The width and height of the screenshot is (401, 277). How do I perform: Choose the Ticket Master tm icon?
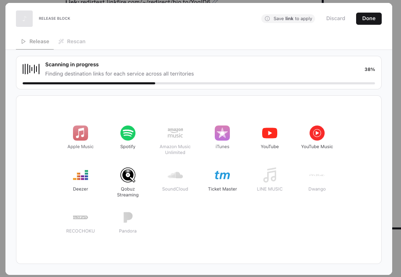coord(222,175)
